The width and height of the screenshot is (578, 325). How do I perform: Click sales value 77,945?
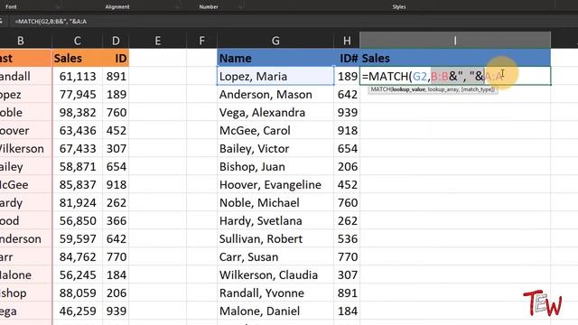pos(78,94)
